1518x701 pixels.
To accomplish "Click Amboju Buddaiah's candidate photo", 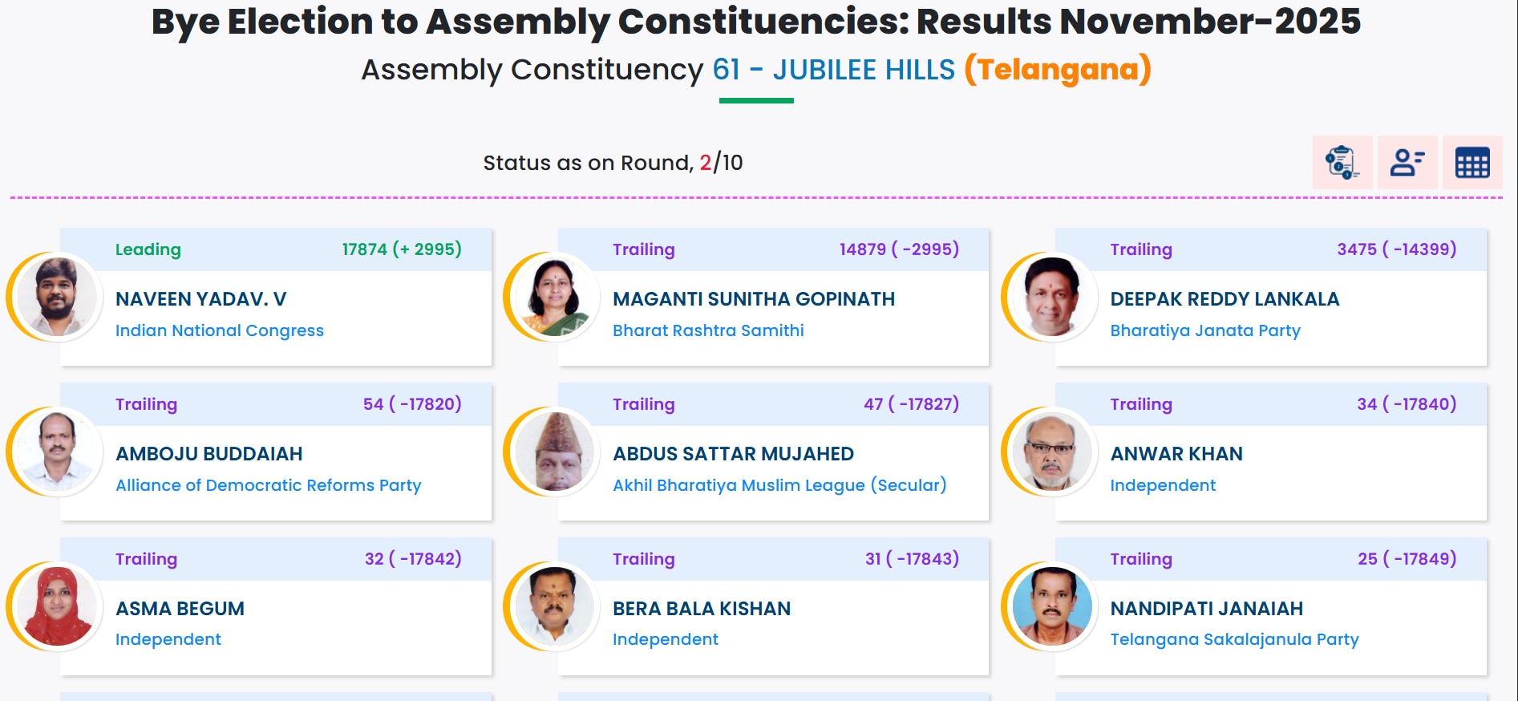I will pos(57,452).
